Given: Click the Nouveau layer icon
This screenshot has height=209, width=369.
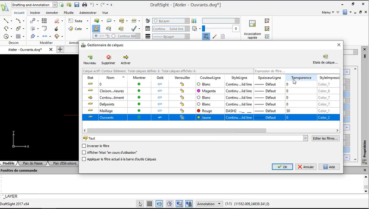Looking at the screenshot, I should tap(90, 57).
